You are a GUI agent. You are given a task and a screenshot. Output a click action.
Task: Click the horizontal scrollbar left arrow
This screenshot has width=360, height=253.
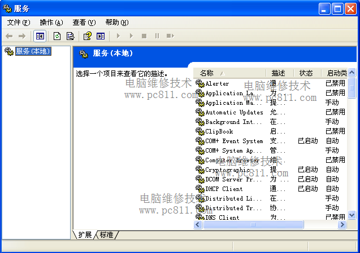(198, 224)
